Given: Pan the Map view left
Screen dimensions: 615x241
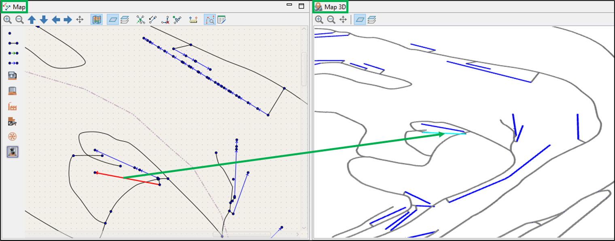Looking at the screenshot, I should coord(56,19).
